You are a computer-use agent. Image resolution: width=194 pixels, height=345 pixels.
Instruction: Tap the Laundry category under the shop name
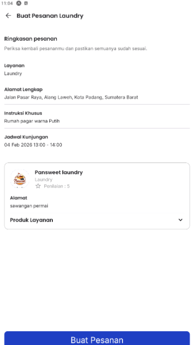[43, 179]
